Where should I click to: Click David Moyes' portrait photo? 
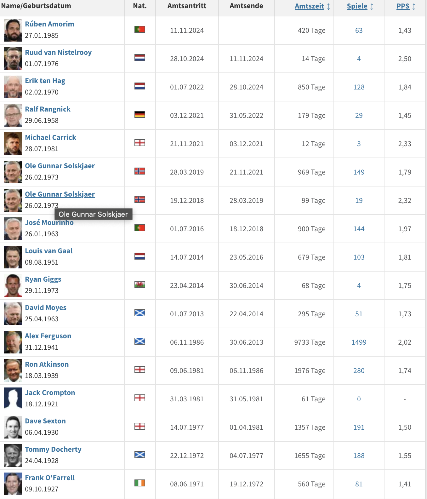[13, 314]
